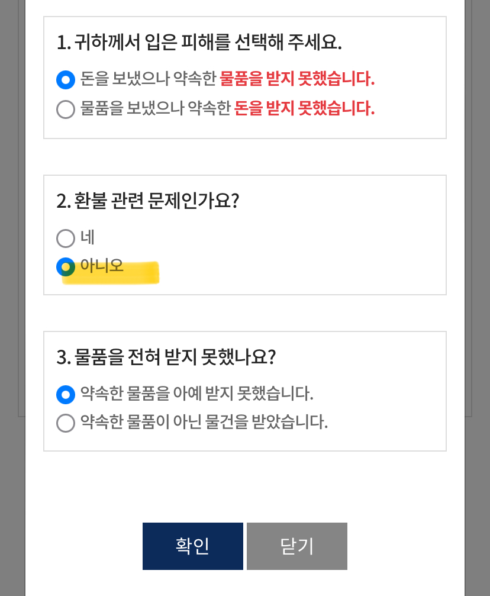Click the '아니오' label text
Viewport: 490px width, 596px height.
coord(102,266)
